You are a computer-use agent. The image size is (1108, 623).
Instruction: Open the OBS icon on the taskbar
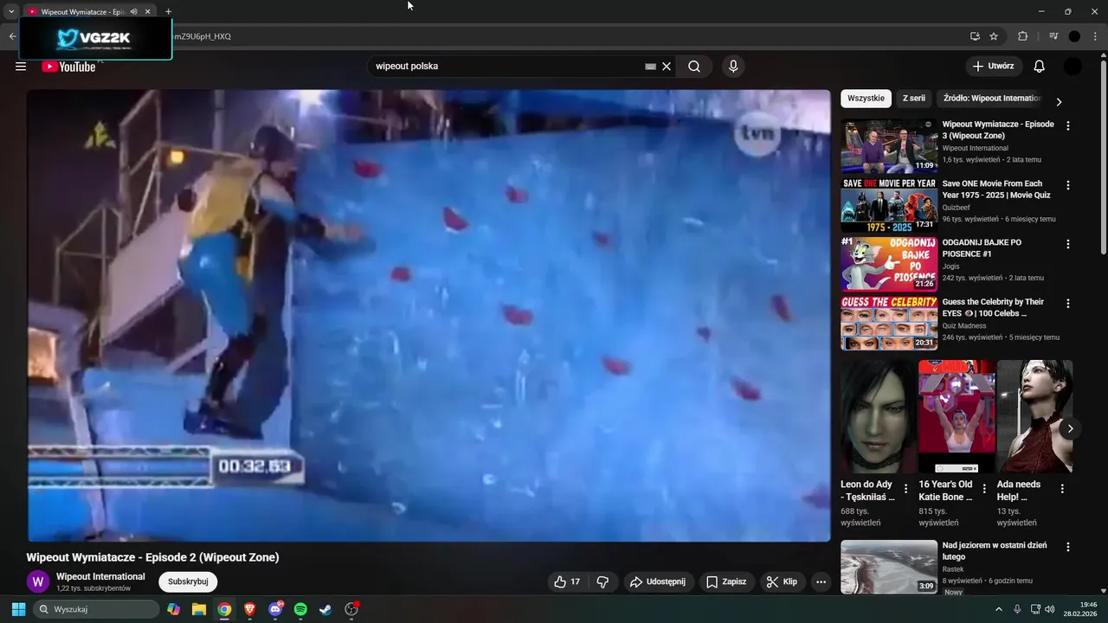351,609
